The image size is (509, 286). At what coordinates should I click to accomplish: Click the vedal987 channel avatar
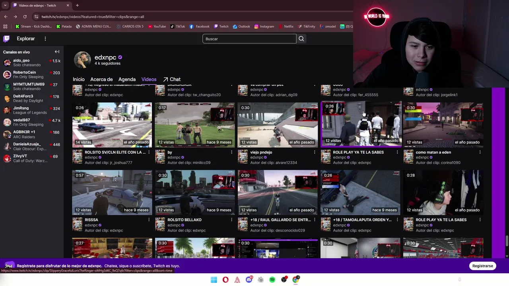[7, 122]
